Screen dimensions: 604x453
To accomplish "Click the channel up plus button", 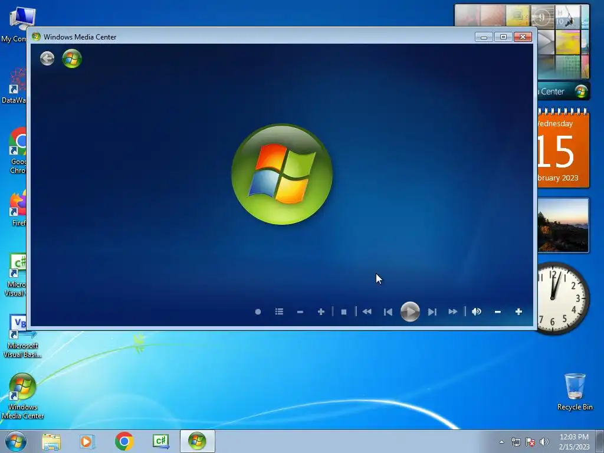I will (x=321, y=311).
